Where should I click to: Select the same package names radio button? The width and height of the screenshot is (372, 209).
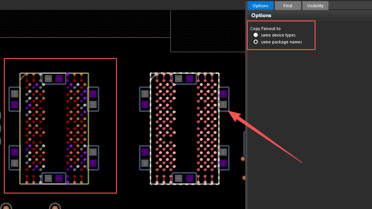256,42
